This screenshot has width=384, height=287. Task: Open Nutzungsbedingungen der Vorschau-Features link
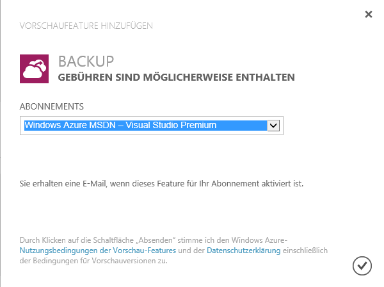point(98,251)
